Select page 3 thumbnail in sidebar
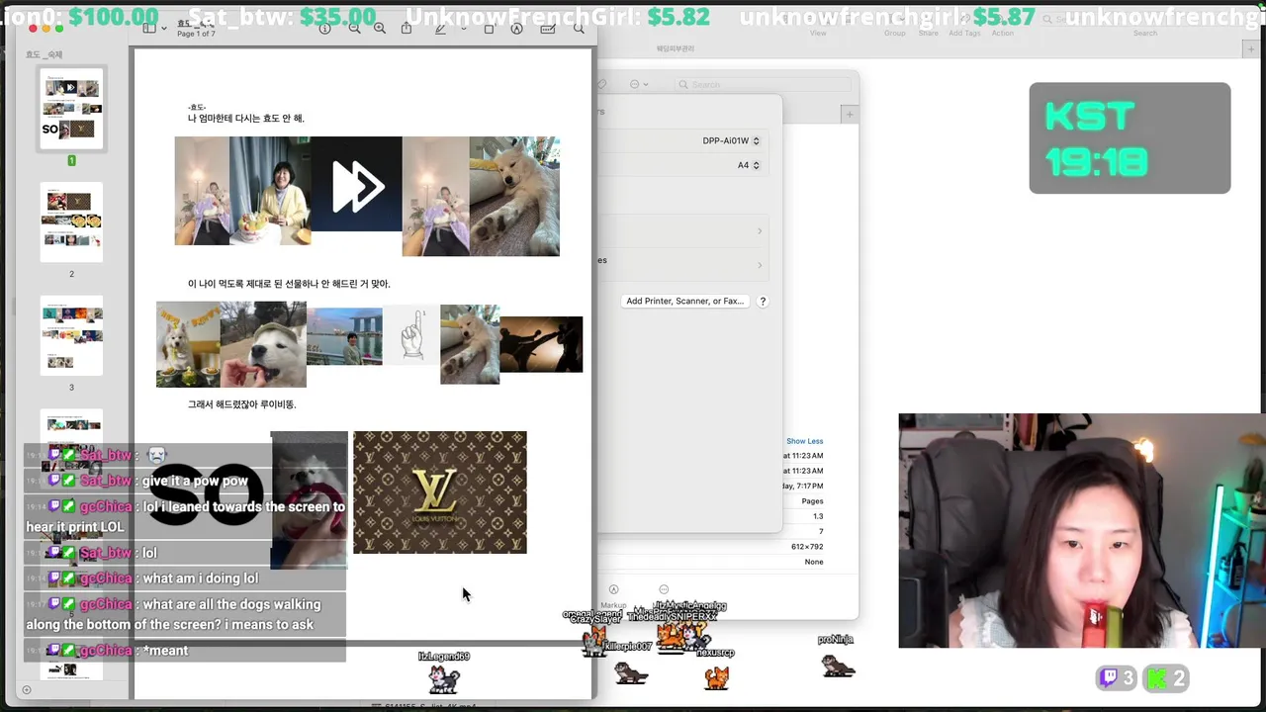Viewport: 1266px width, 712px height. (x=71, y=335)
